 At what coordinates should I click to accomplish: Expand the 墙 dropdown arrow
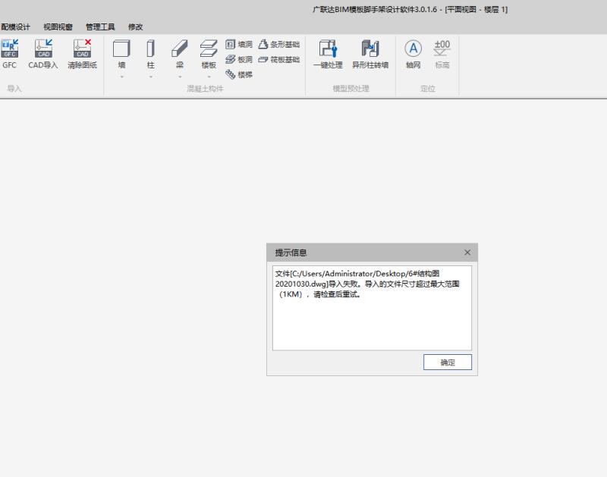[121, 77]
